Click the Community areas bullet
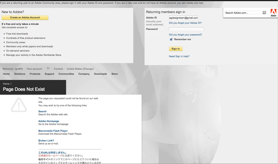Screen dimensions: 278x164 click(x=16, y=42)
